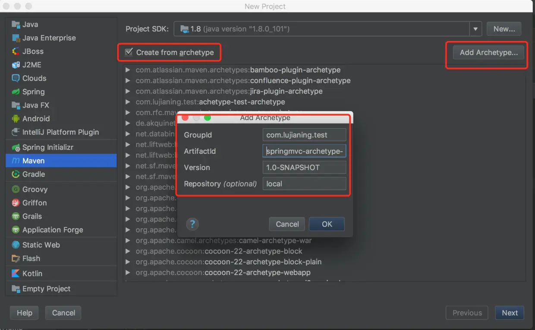Choose the Griffon icon
This screenshot has height=330, width=535.
click(x=16, y=203)
